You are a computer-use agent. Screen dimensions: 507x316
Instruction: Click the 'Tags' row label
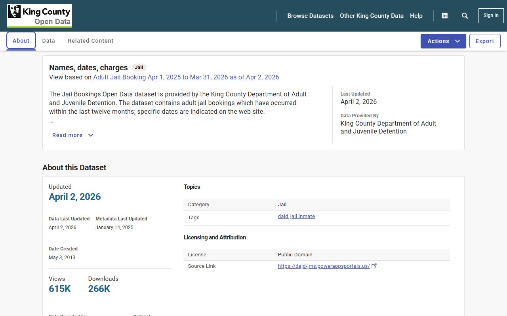point(194,218)
